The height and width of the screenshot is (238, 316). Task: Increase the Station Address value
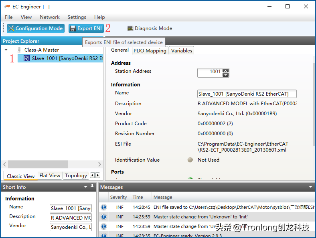225,70
